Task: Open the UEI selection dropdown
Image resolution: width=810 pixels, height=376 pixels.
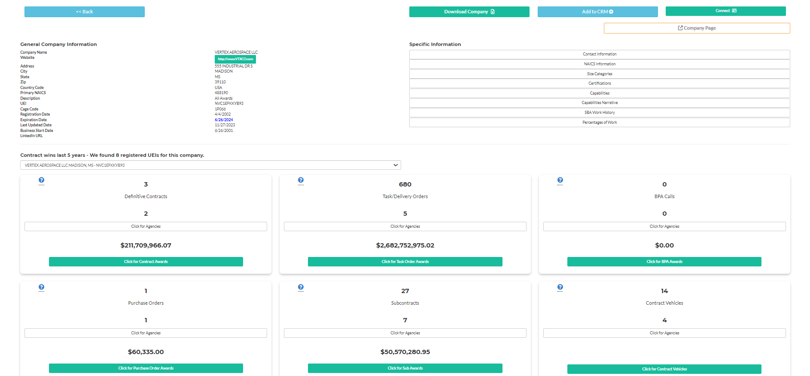Action: point(210,165)
